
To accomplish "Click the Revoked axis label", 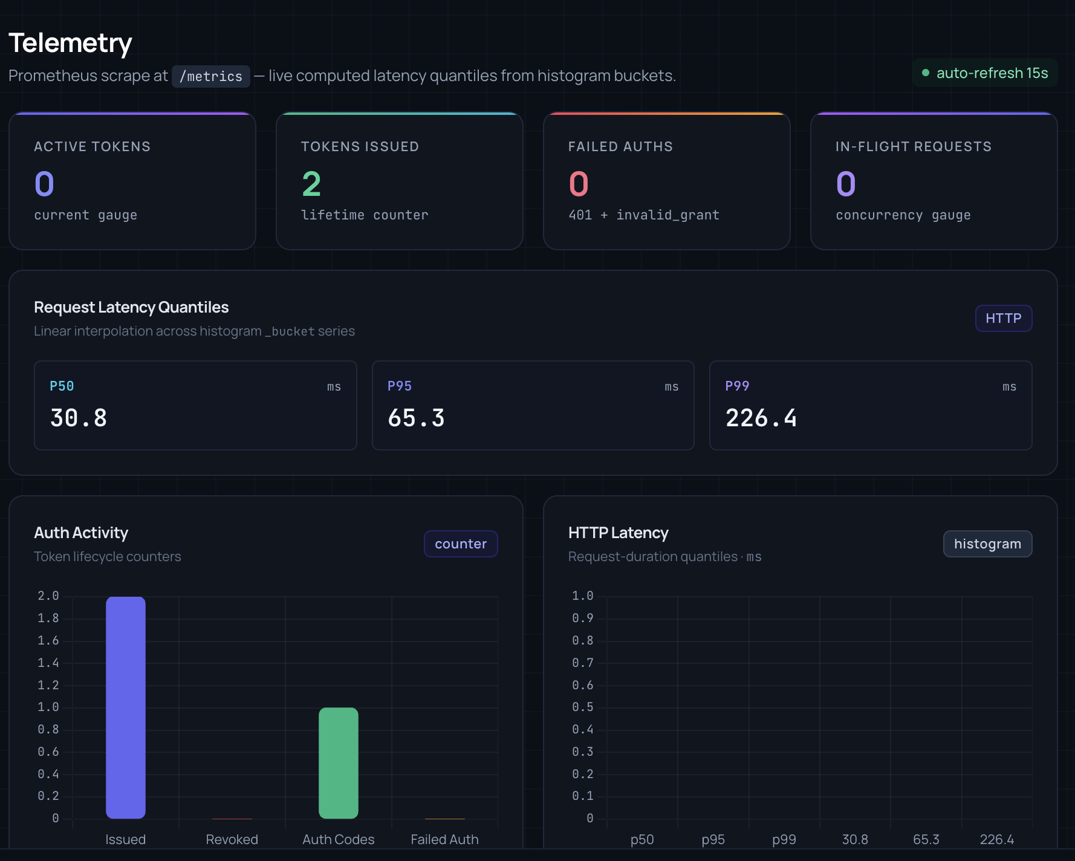I will 232,839.
